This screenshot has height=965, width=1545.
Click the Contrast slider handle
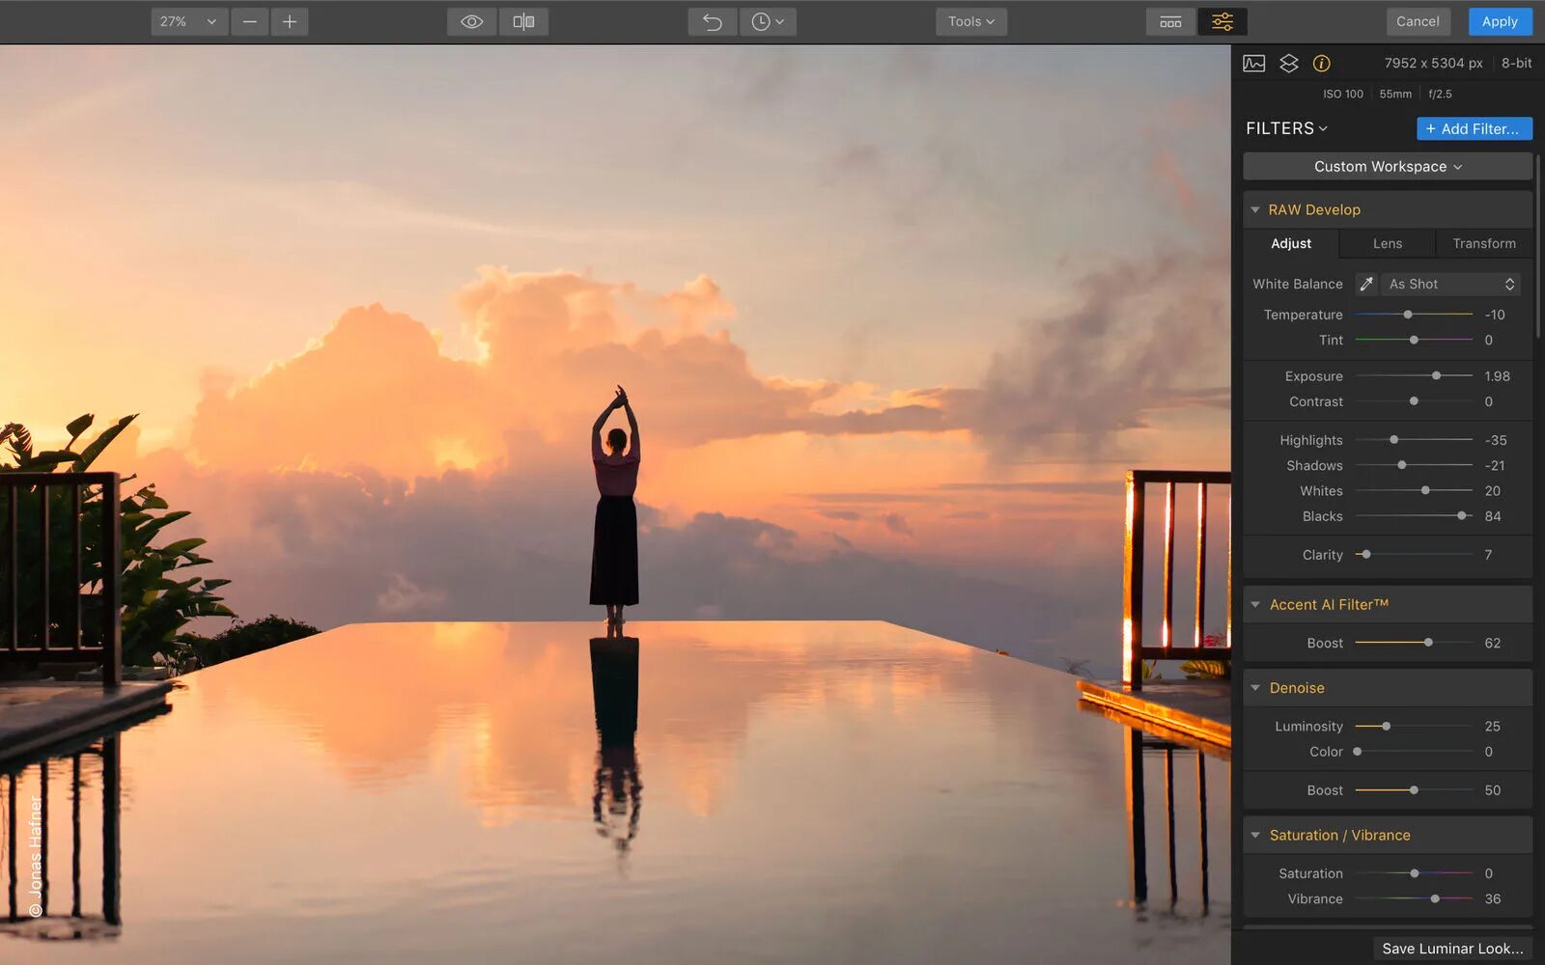click(1414, 401)
